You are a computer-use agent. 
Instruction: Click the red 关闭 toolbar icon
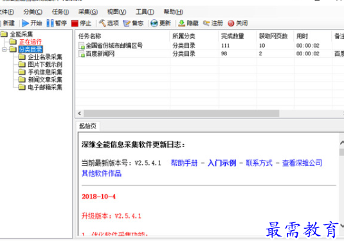tap(231, 23)
